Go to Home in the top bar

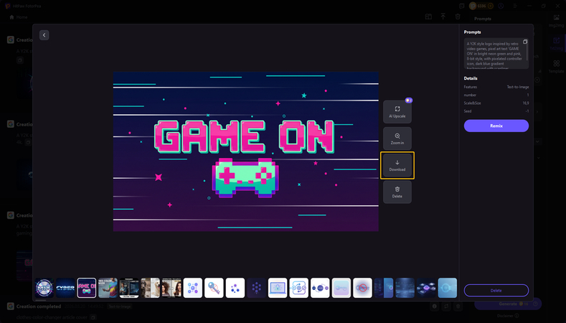[17, 17]
